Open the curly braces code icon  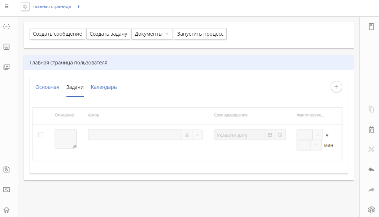coord(6,27)
